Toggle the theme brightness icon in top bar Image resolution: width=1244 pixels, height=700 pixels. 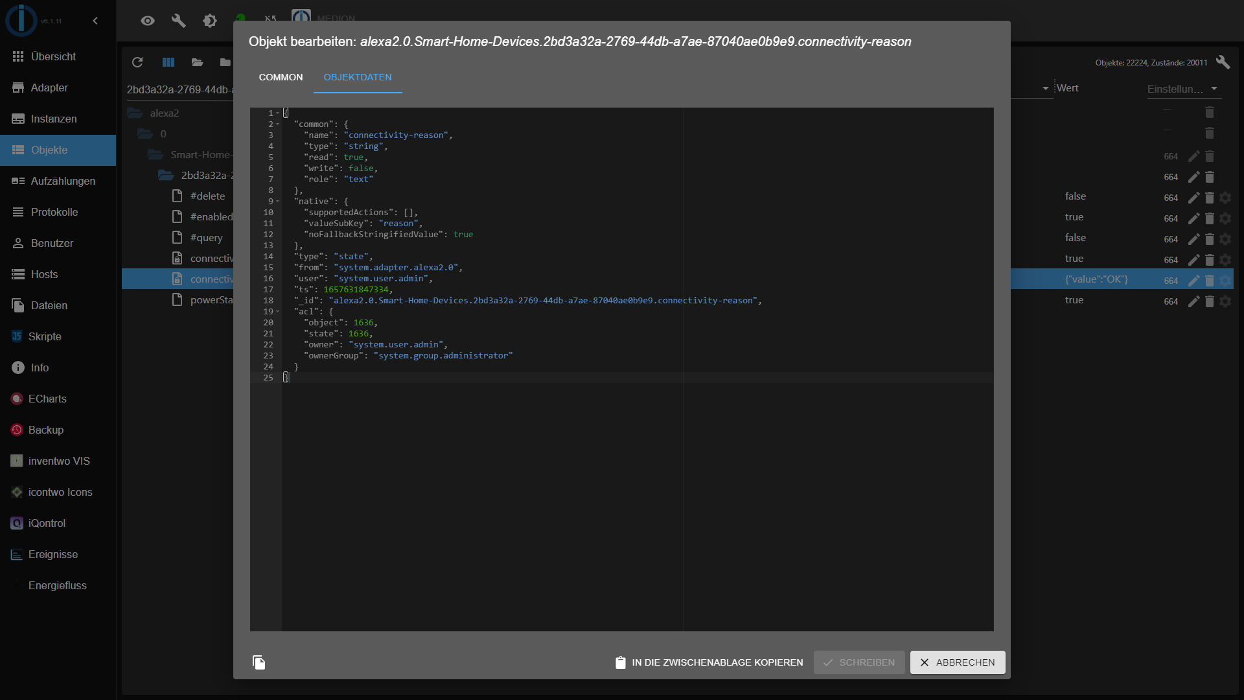click(210, 21)
